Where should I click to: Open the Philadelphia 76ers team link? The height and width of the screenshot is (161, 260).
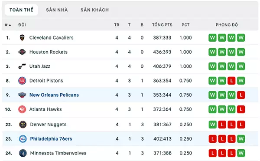[51, 139]
